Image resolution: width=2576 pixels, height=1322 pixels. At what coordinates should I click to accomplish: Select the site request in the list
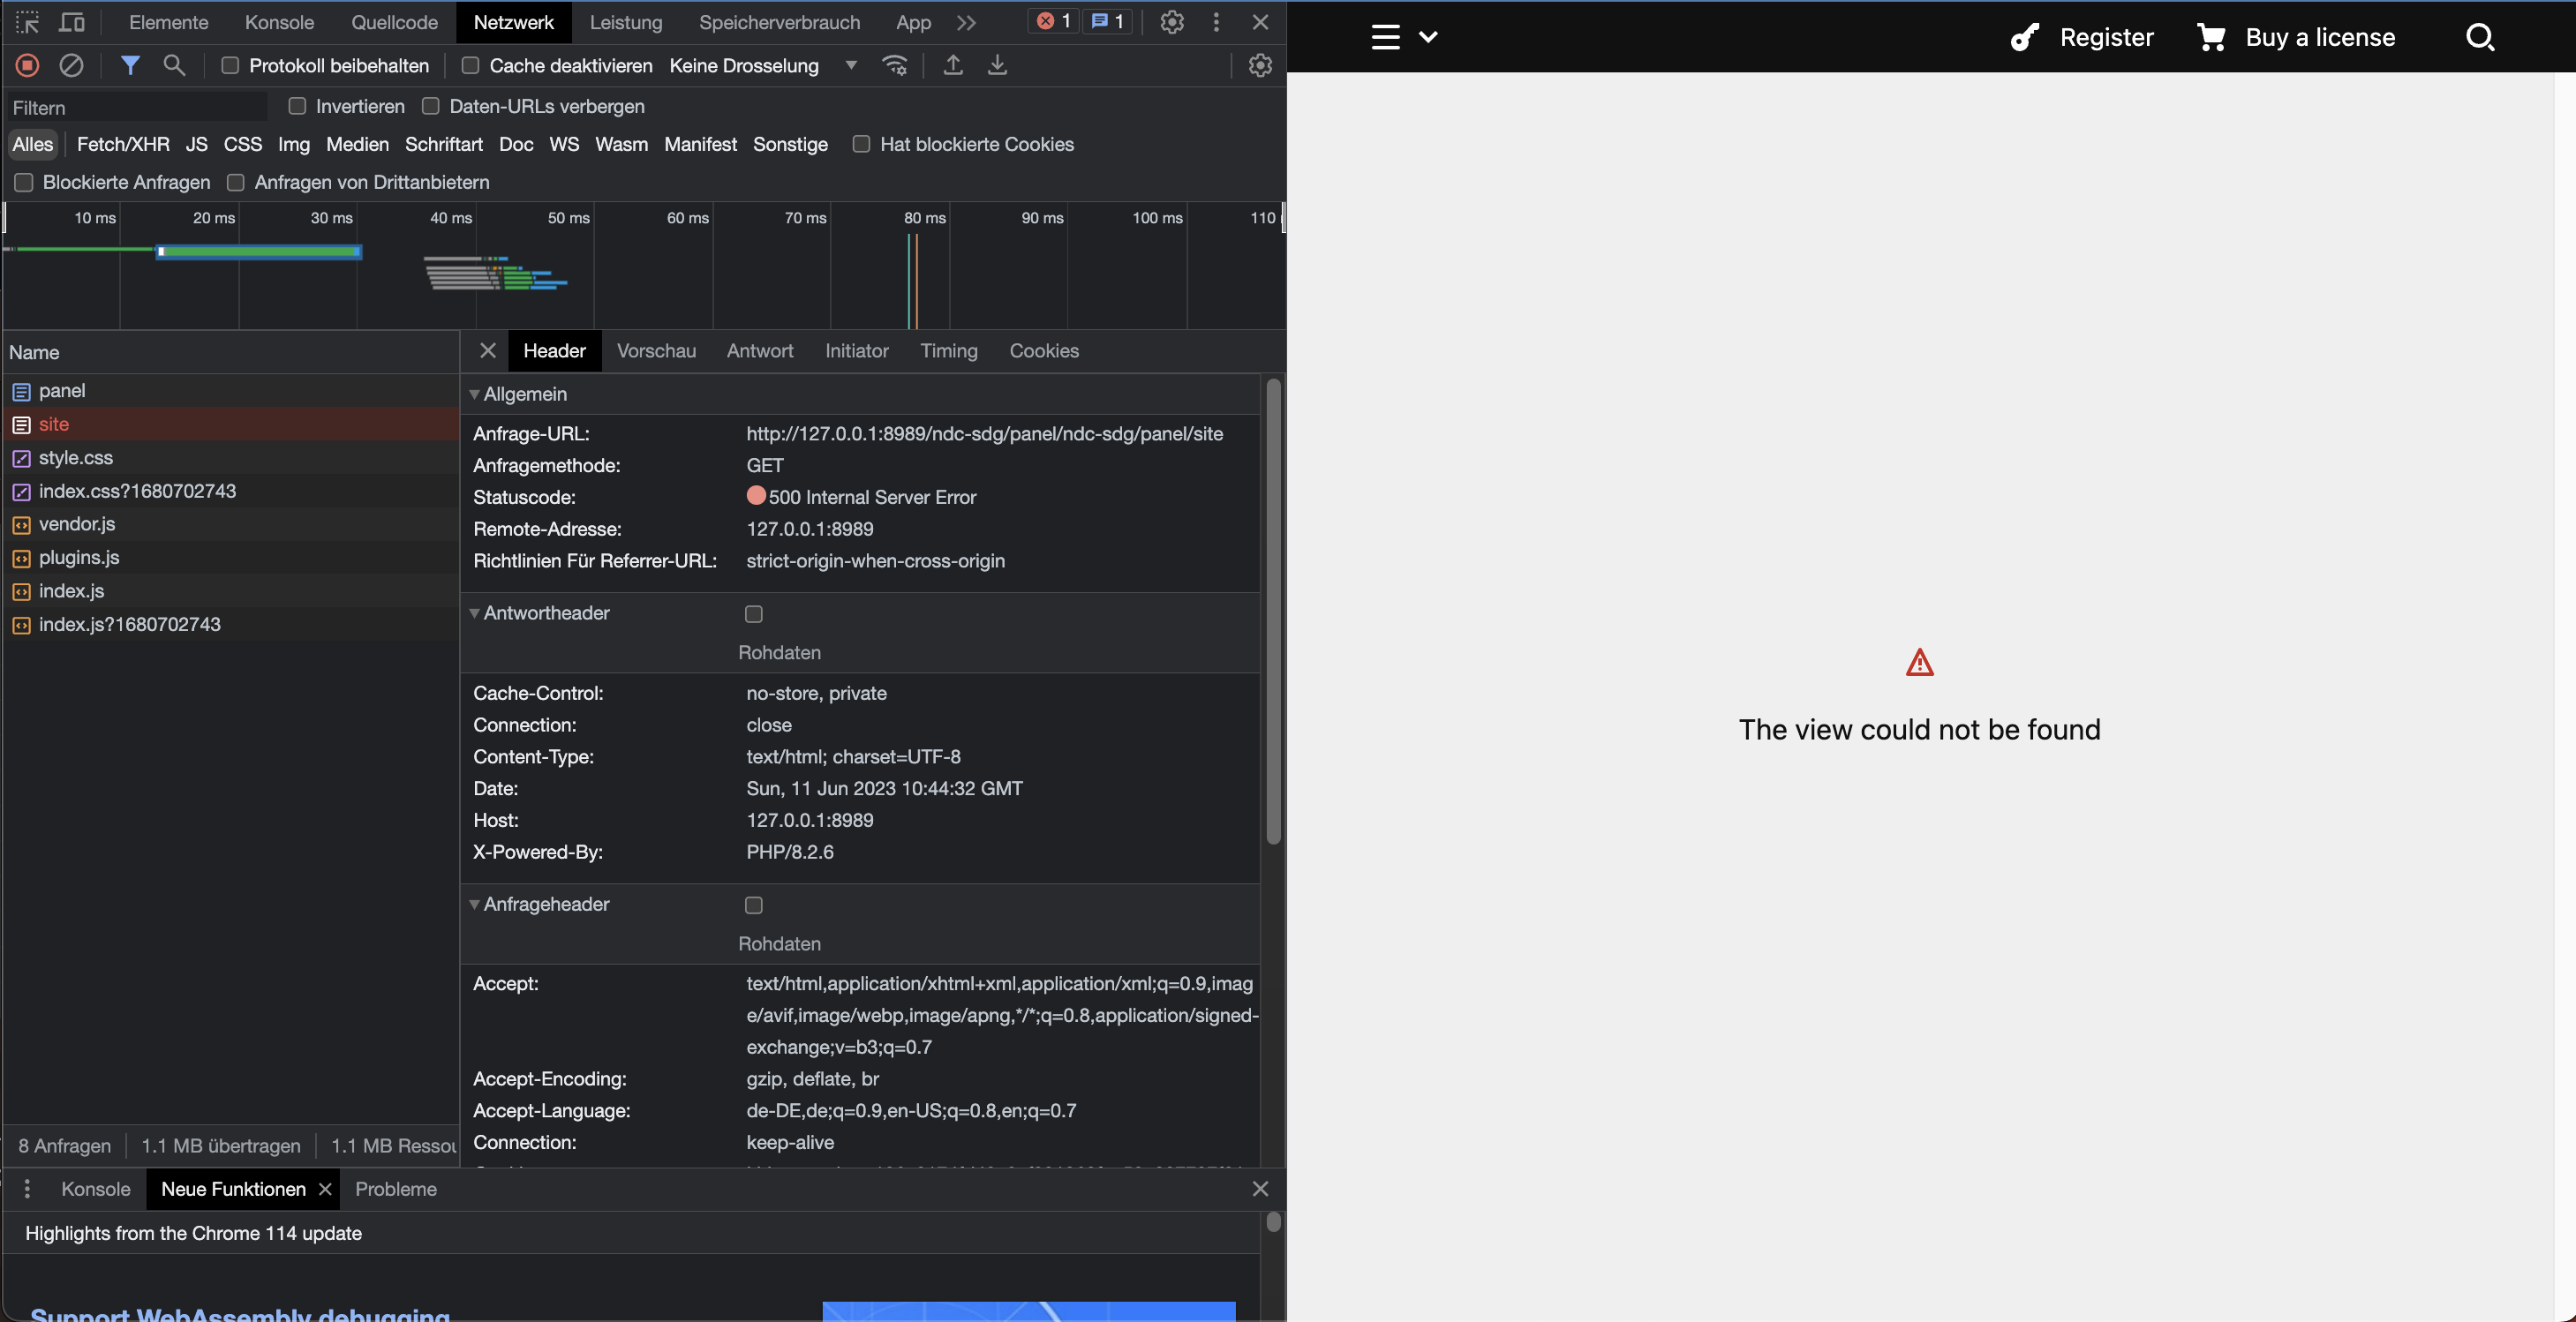(54, 424)
